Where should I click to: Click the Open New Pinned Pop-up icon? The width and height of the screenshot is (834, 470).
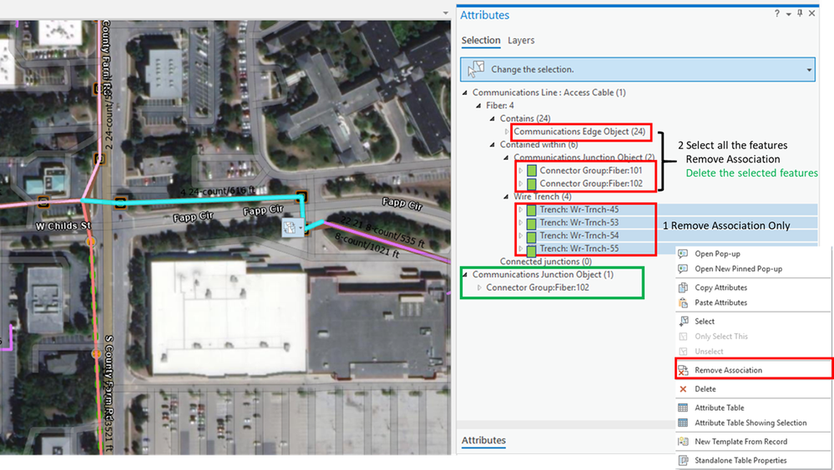(683, 268)
